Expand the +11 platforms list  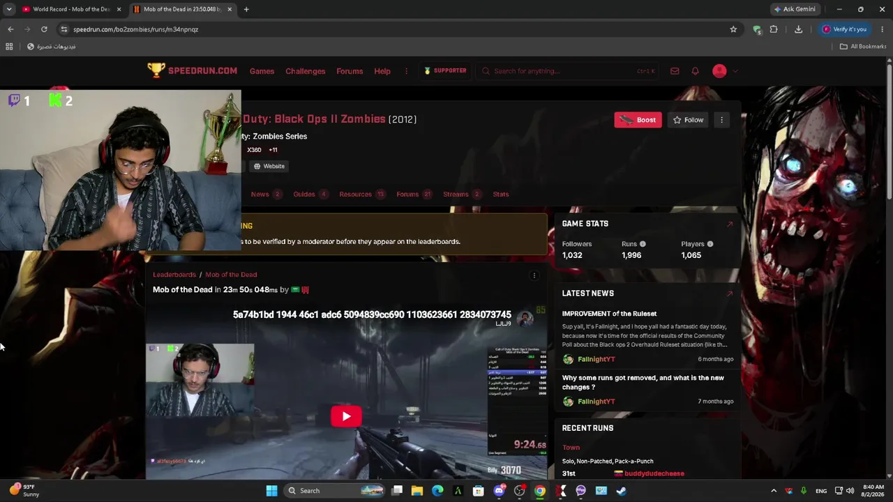[273, 150]
